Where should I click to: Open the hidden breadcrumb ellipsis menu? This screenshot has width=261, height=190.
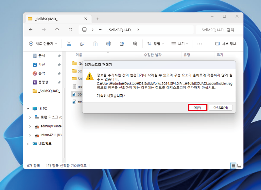pos(100,30)
